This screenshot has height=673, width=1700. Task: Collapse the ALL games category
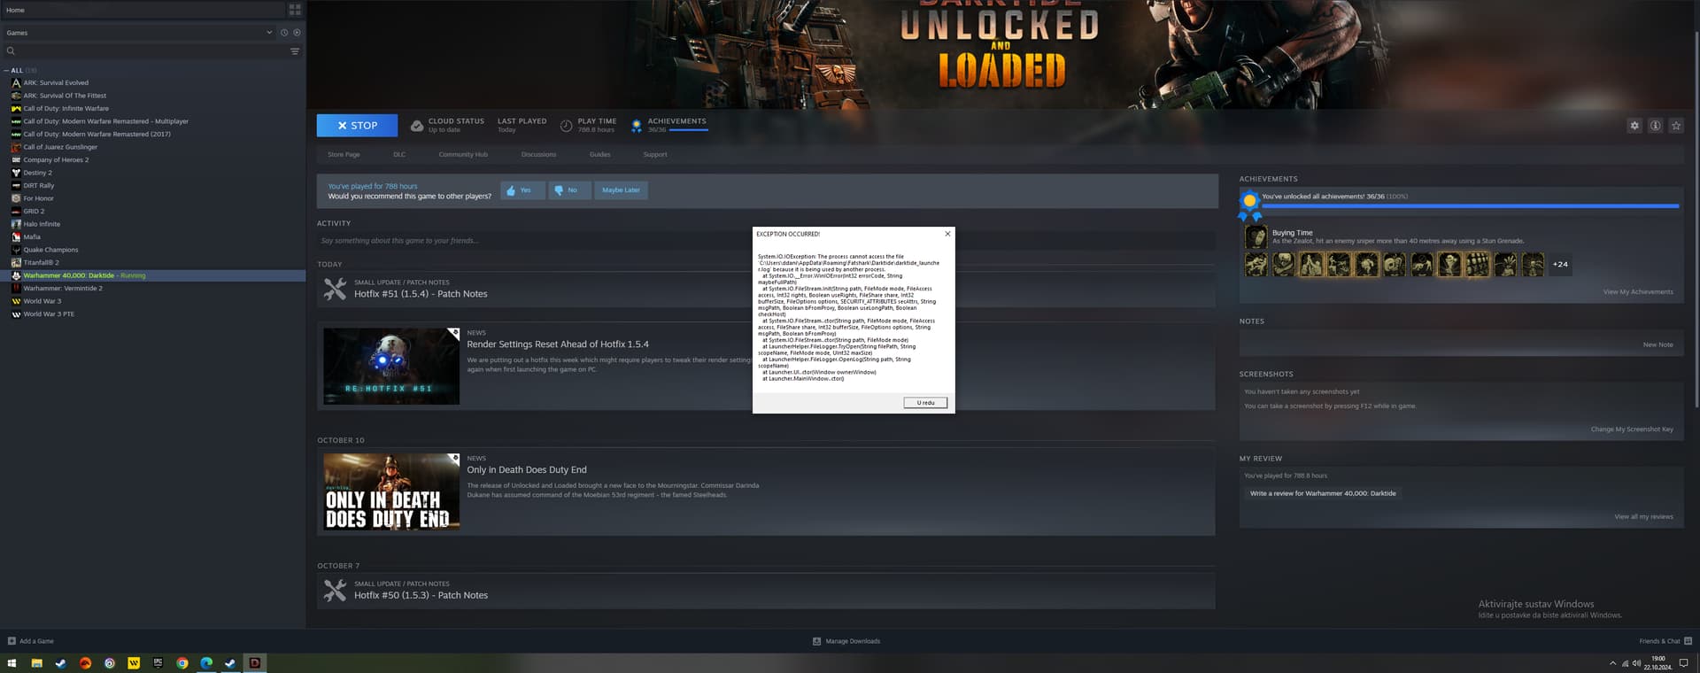[6, 70]
